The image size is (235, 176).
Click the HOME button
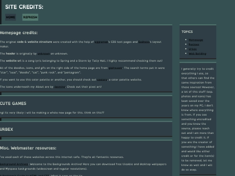10,17
